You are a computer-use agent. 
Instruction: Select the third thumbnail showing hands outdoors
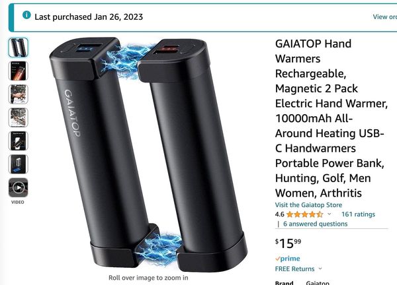pyautogui.click(x=19, y=94)
